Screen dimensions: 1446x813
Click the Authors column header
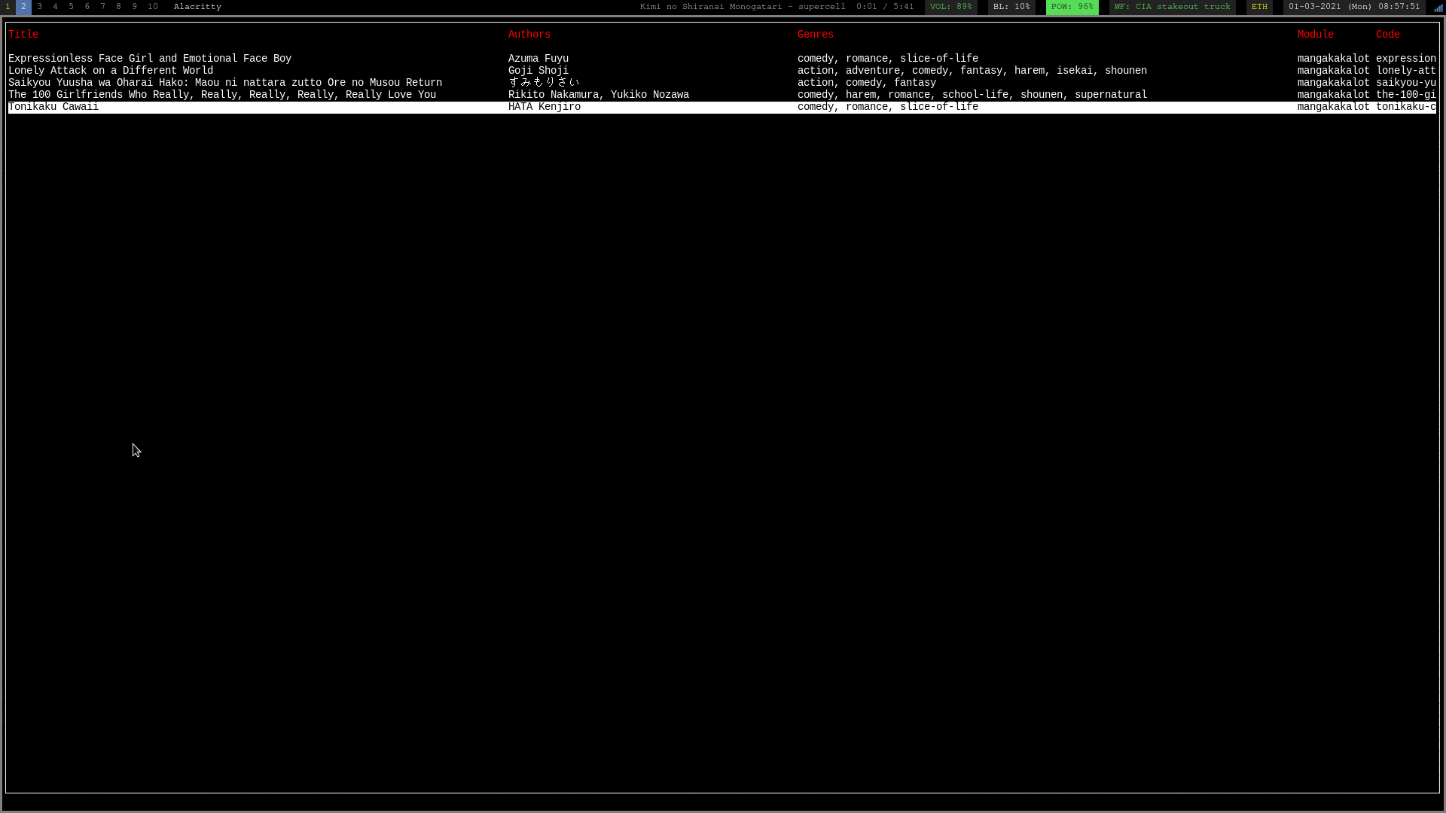coord(529,35)
